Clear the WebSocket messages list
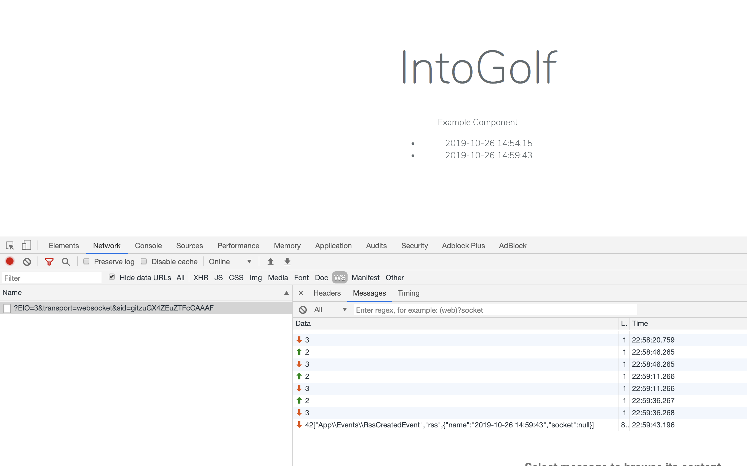The height and width of the screenshot is (466, 747). tap(303, 310)
